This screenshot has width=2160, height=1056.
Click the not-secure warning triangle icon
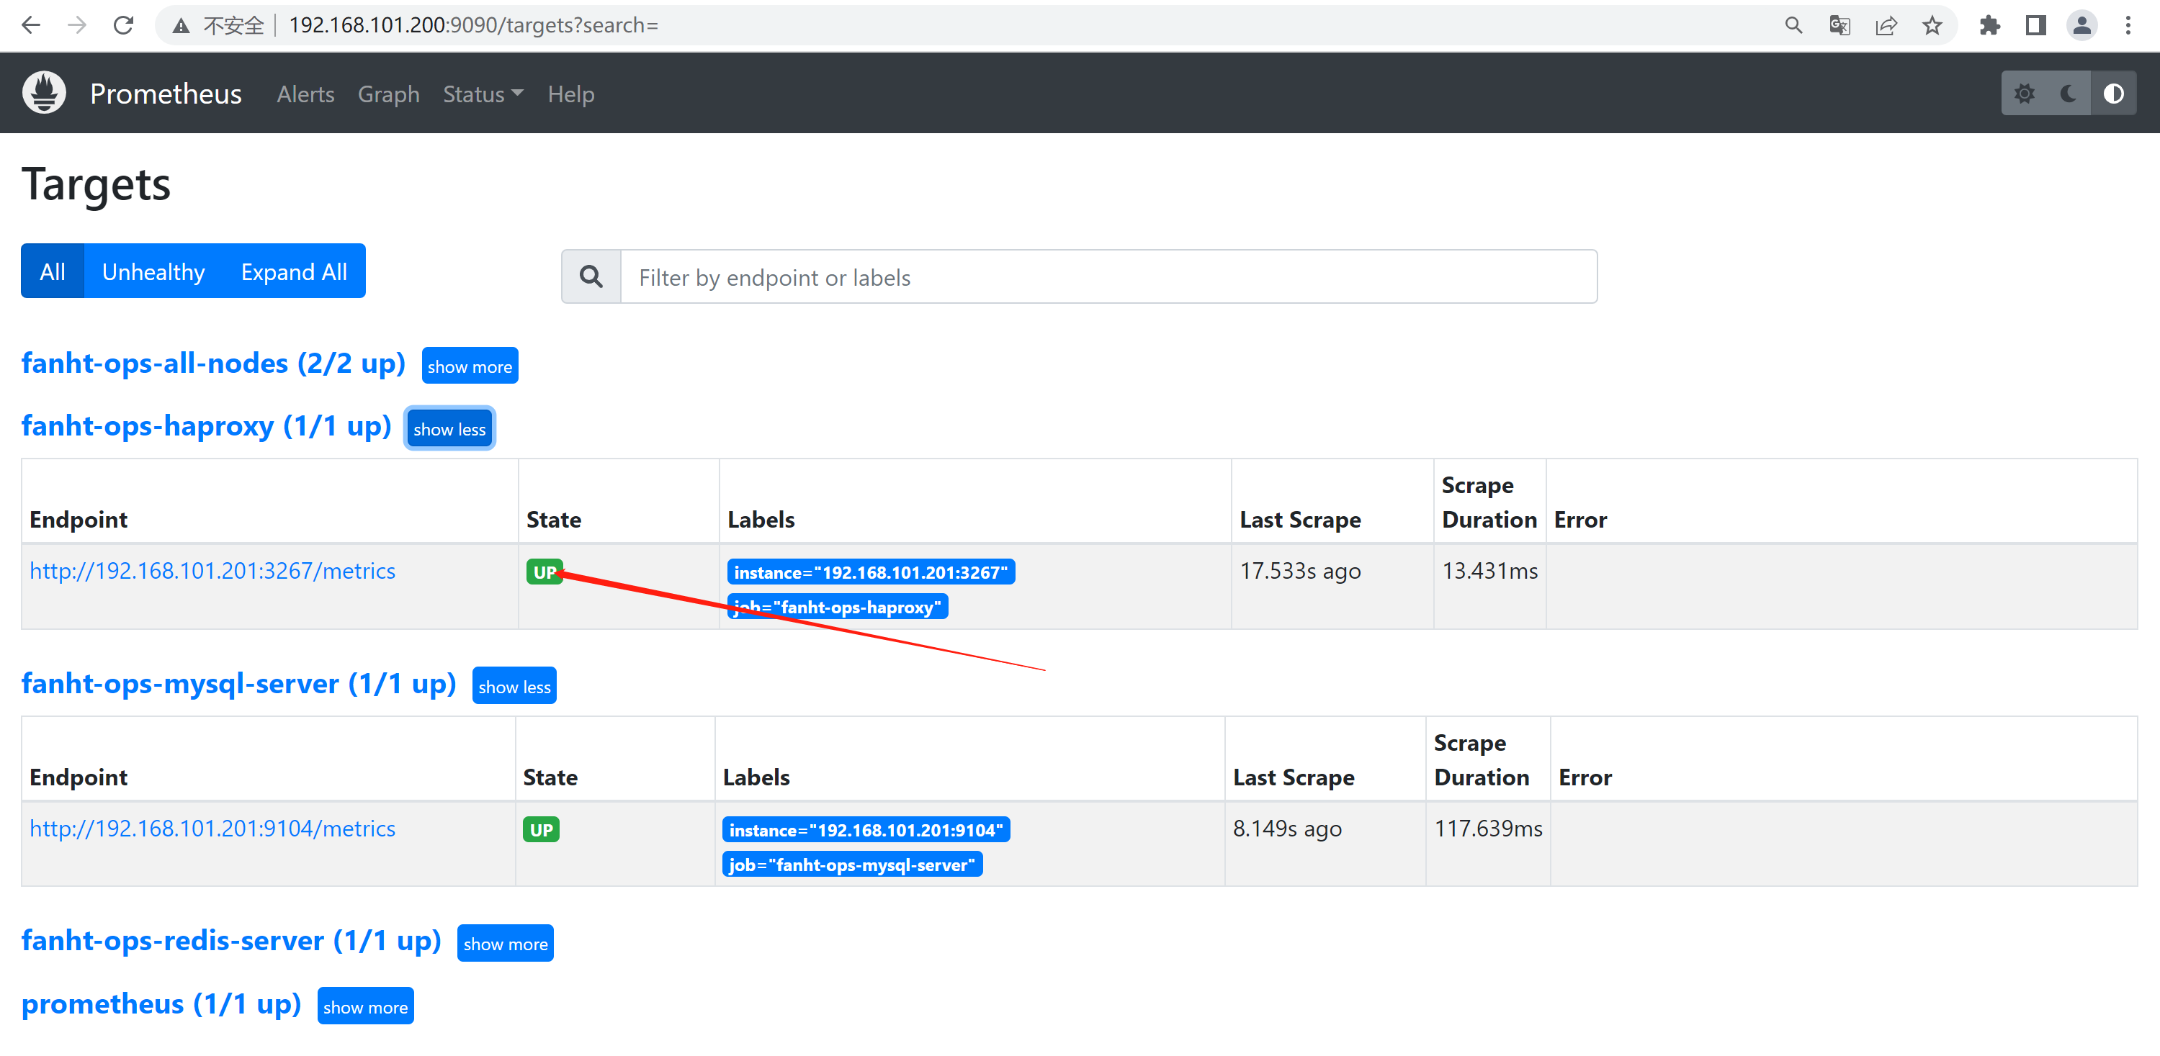click(x=180, y=26)
